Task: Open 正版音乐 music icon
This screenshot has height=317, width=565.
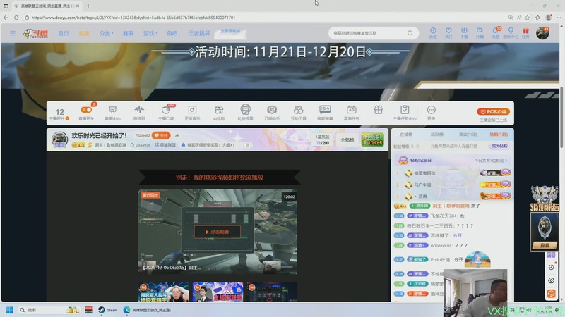Action: (192, 113)
